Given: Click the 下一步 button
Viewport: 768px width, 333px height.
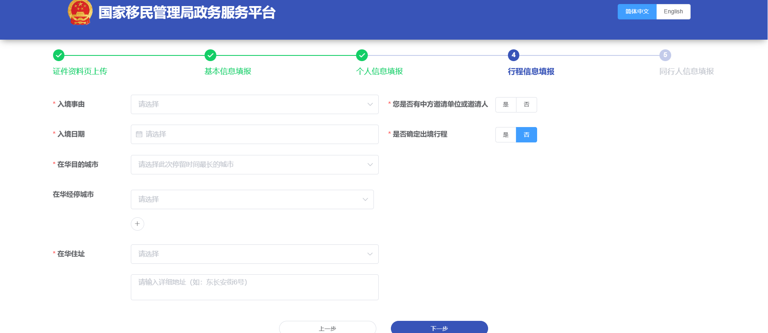Looking at the screenshot, I should pyautogui.click(x=439, y=327).
